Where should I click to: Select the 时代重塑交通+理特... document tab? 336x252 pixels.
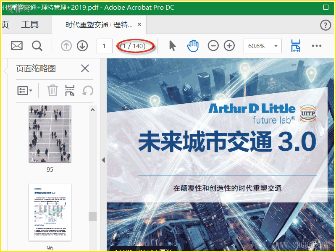(99, 25)
